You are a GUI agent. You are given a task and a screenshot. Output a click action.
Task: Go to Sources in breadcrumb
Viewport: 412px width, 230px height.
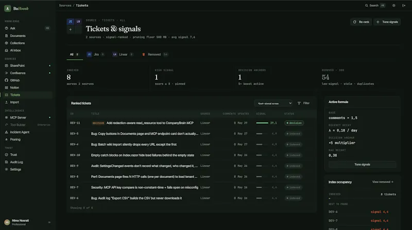pyautogui.click(x=65, y=5)
